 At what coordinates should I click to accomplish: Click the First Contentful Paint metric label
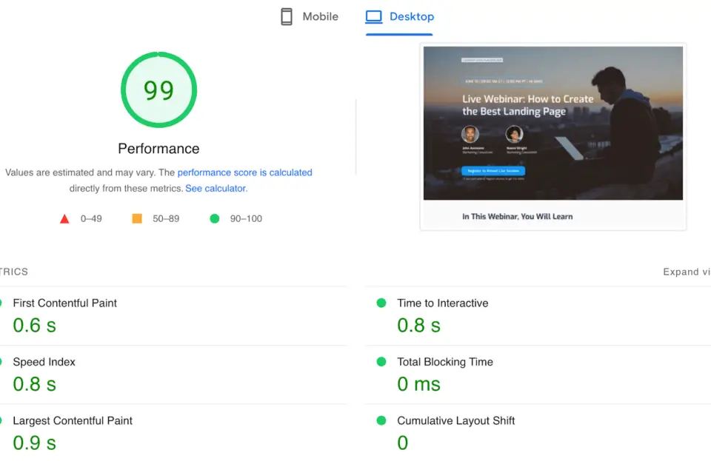(65, 303)
